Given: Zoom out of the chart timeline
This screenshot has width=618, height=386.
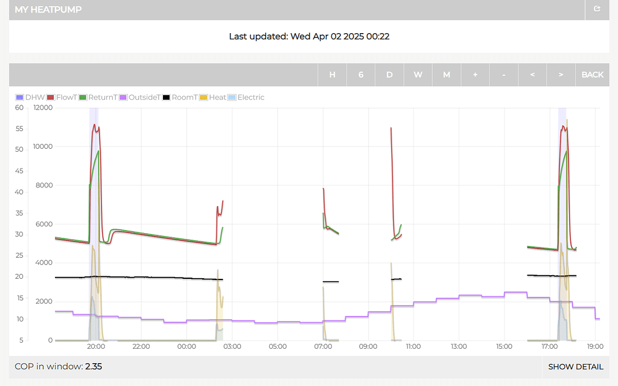Looking at the screenshot, I should coord(503,75).
